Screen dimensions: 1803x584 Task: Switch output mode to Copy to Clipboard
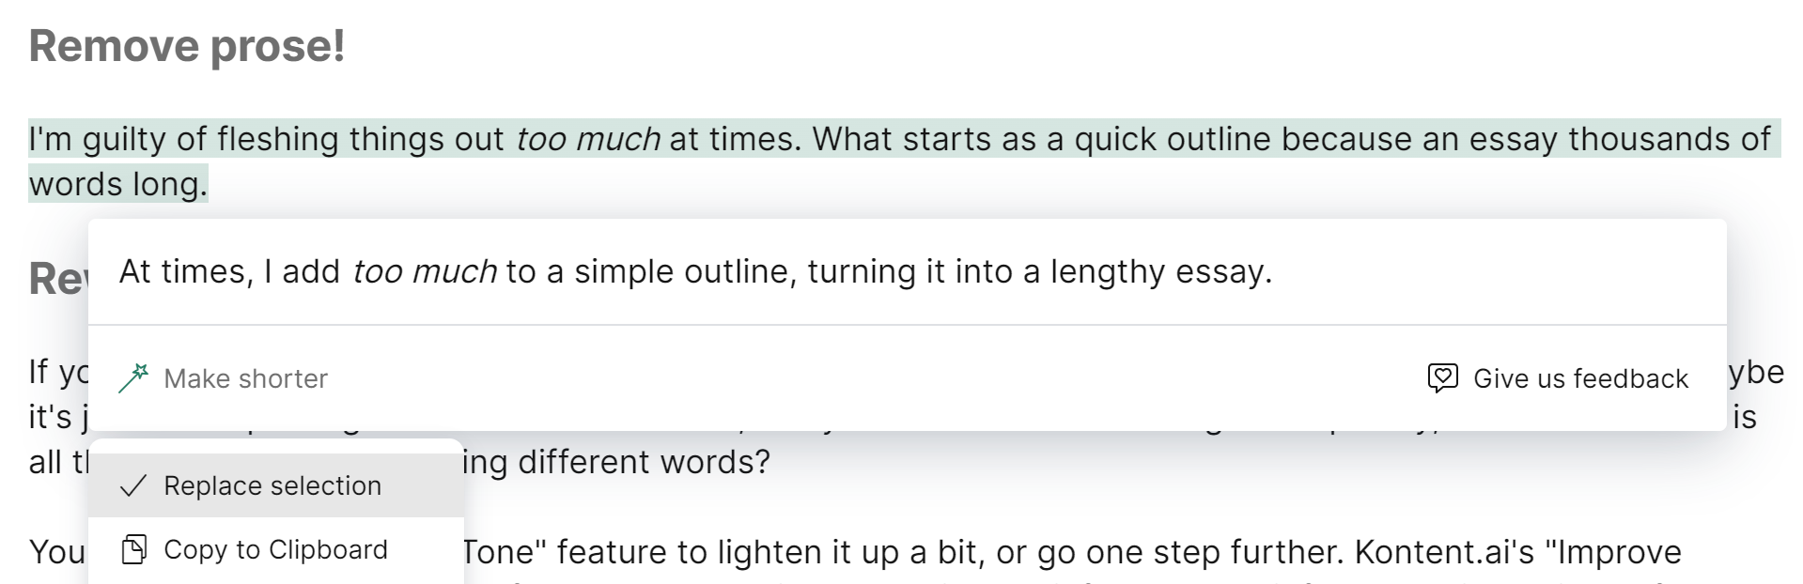click(275, 548)
